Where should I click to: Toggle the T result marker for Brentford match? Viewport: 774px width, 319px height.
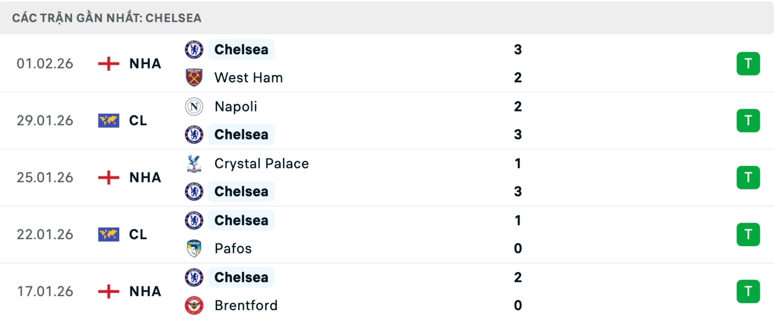[749, 291]
